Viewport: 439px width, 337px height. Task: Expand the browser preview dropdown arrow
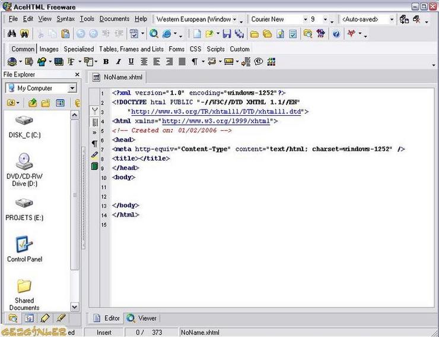point(176,34)
